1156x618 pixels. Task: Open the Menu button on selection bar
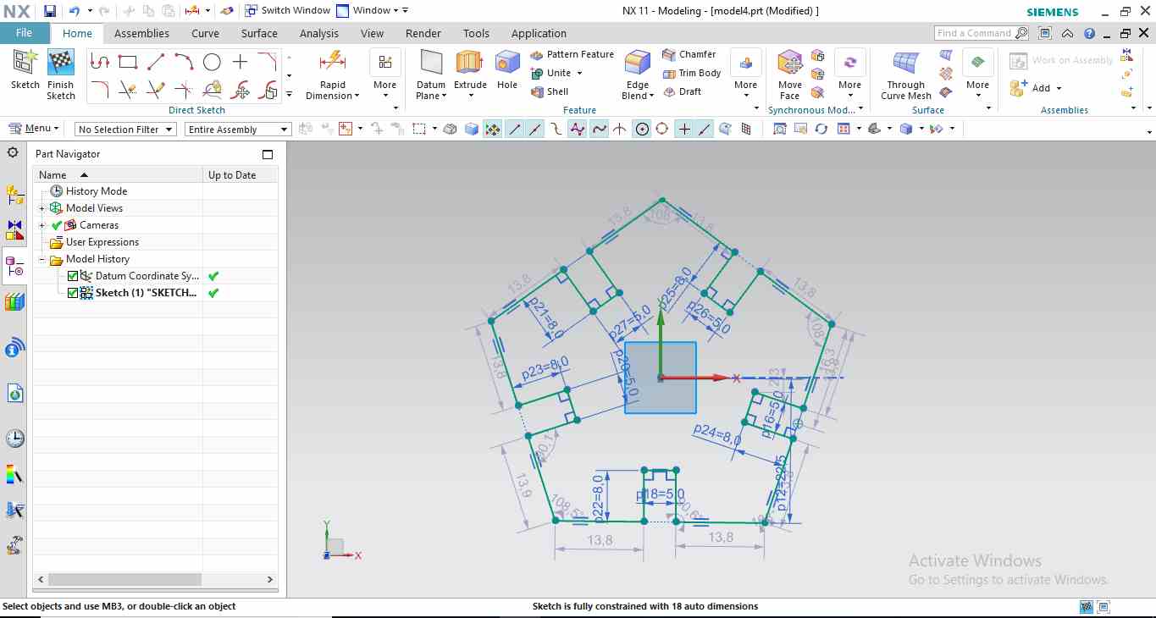tap(34, 129)
